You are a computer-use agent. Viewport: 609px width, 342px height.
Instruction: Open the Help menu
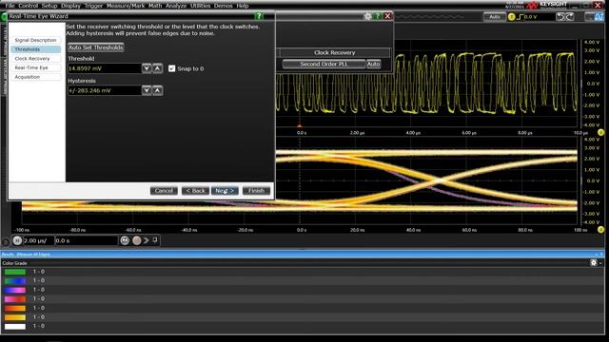(x=243, y=6)
